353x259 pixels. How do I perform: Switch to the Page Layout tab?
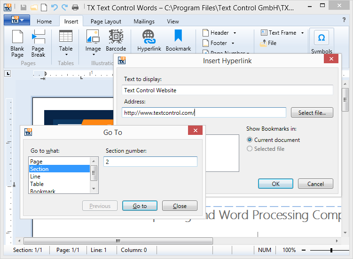tap(106, 22)
